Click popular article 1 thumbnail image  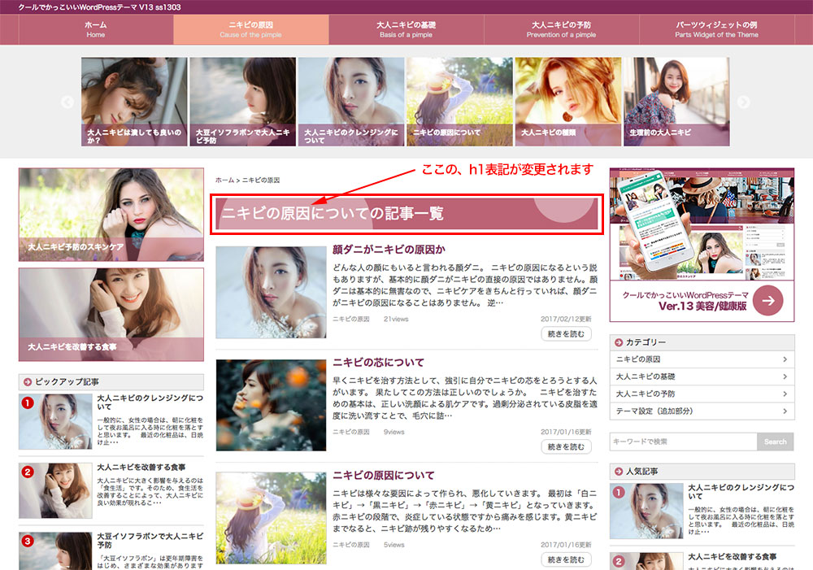coord(646,511)
